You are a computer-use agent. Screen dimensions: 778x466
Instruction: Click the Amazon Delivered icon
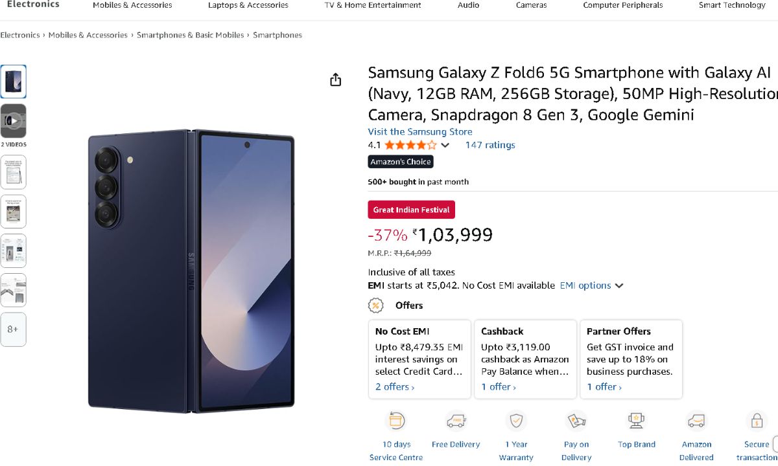pyautogui.click(x=696, y=421)
